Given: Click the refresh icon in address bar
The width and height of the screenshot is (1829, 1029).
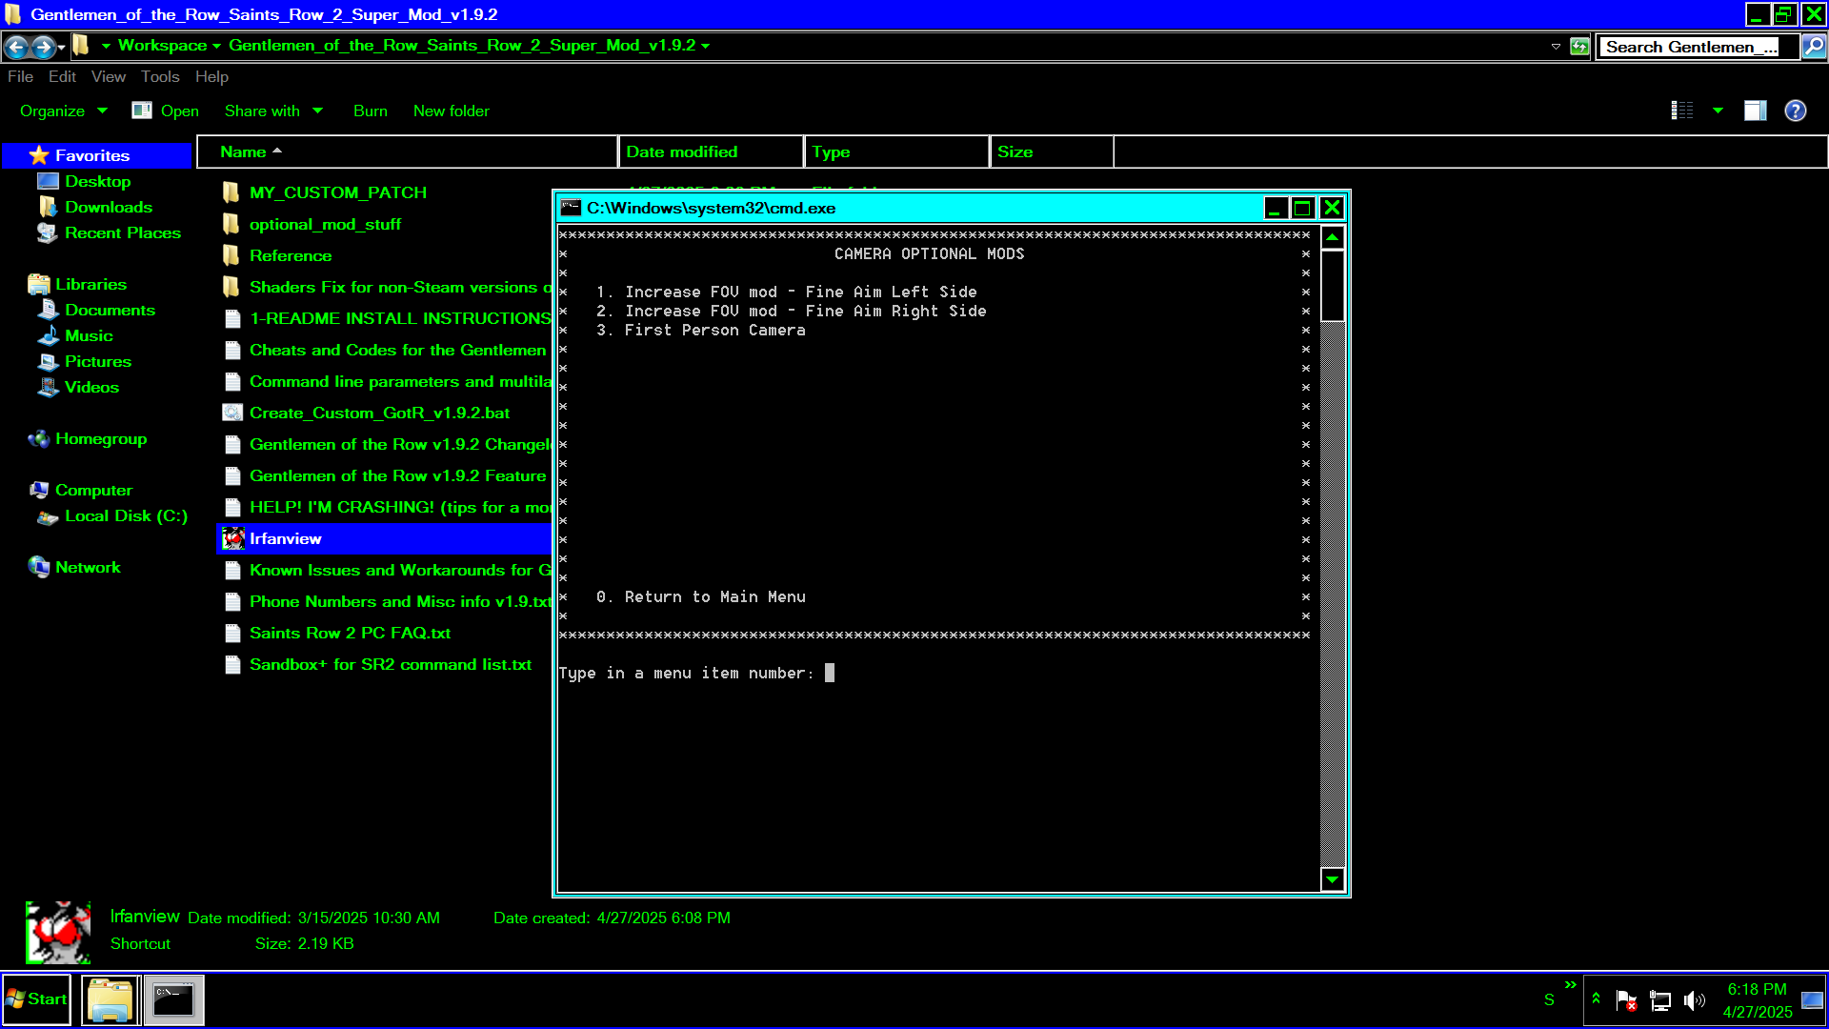Looking at the screenshot, I should point(1579,47).
